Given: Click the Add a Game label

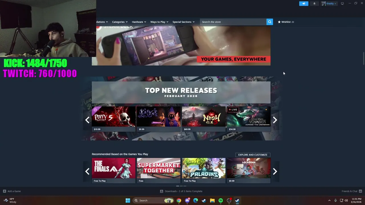Looking at the screenshot, I should [14, 191].
